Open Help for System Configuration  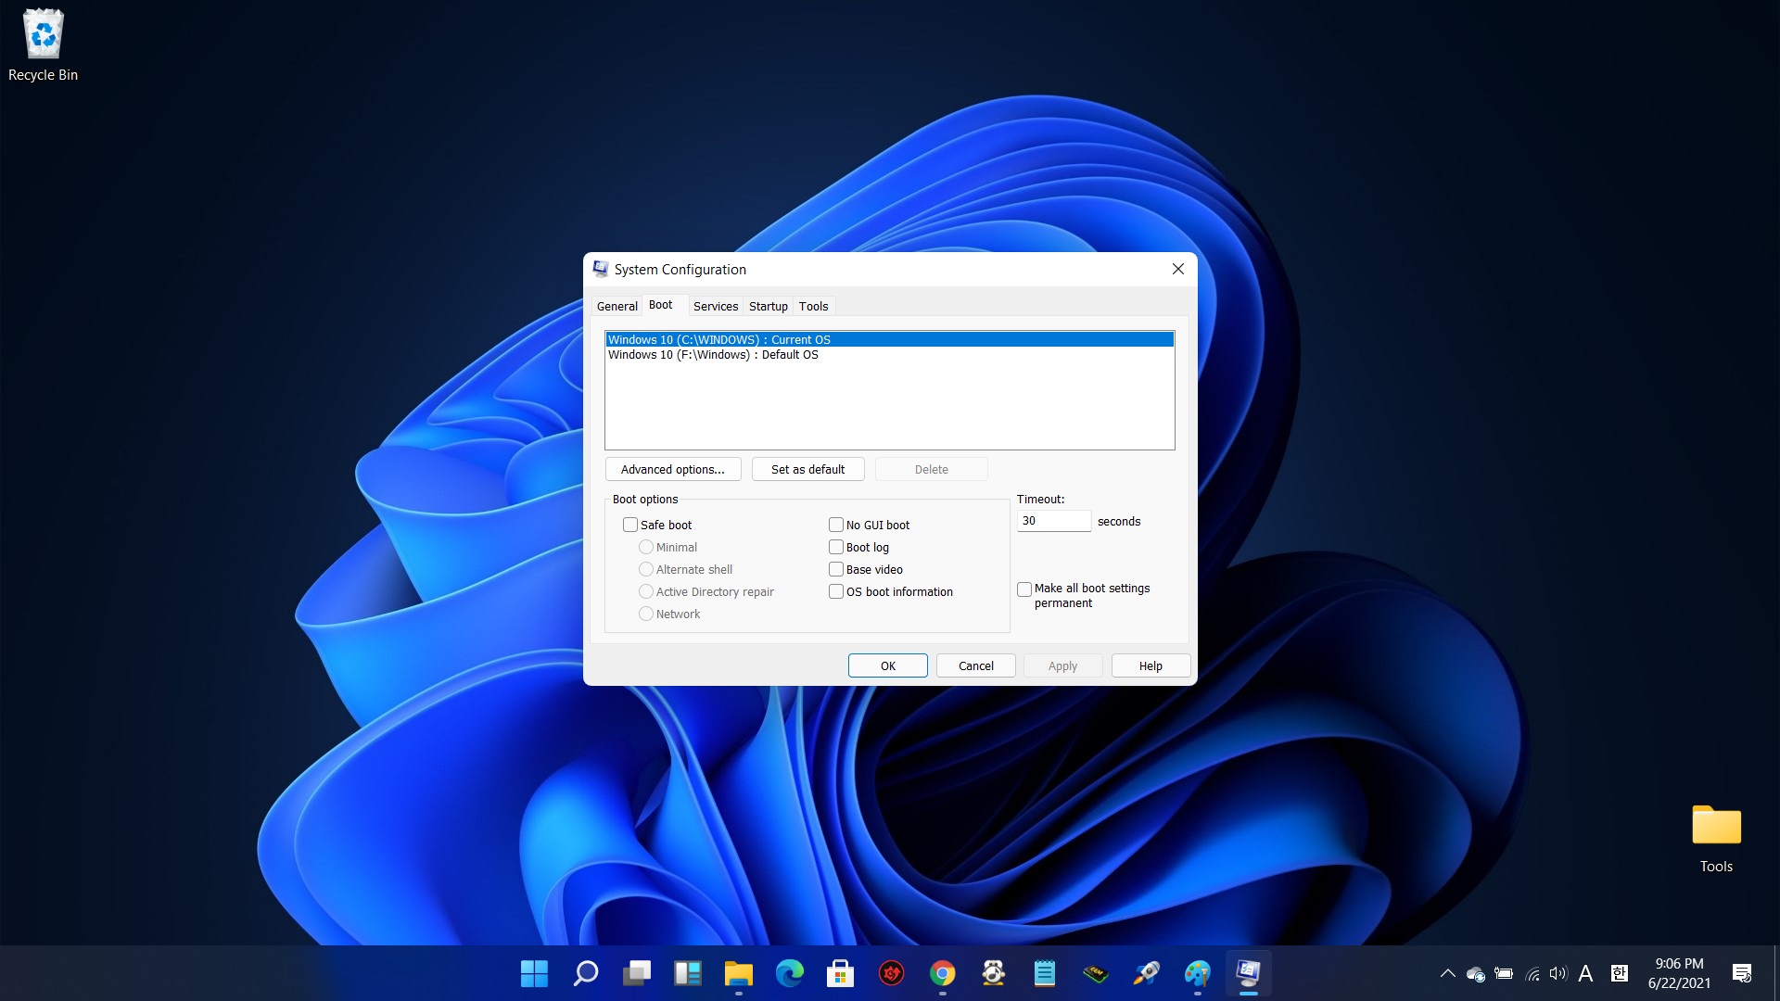pos(1151,665)
